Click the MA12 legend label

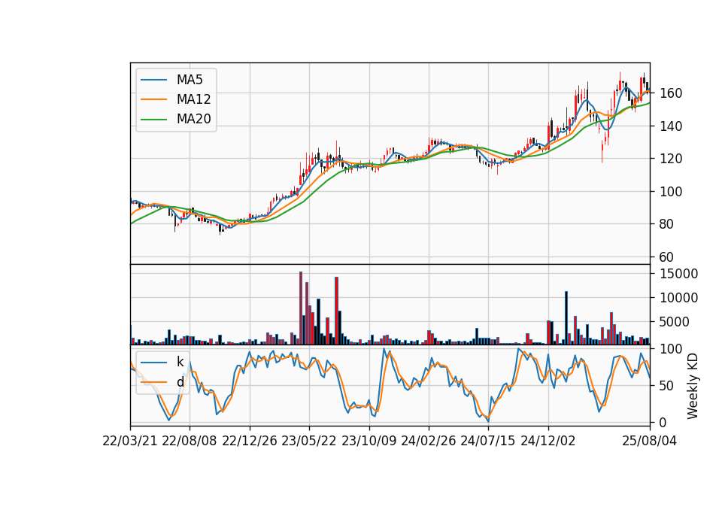(193, 99)
